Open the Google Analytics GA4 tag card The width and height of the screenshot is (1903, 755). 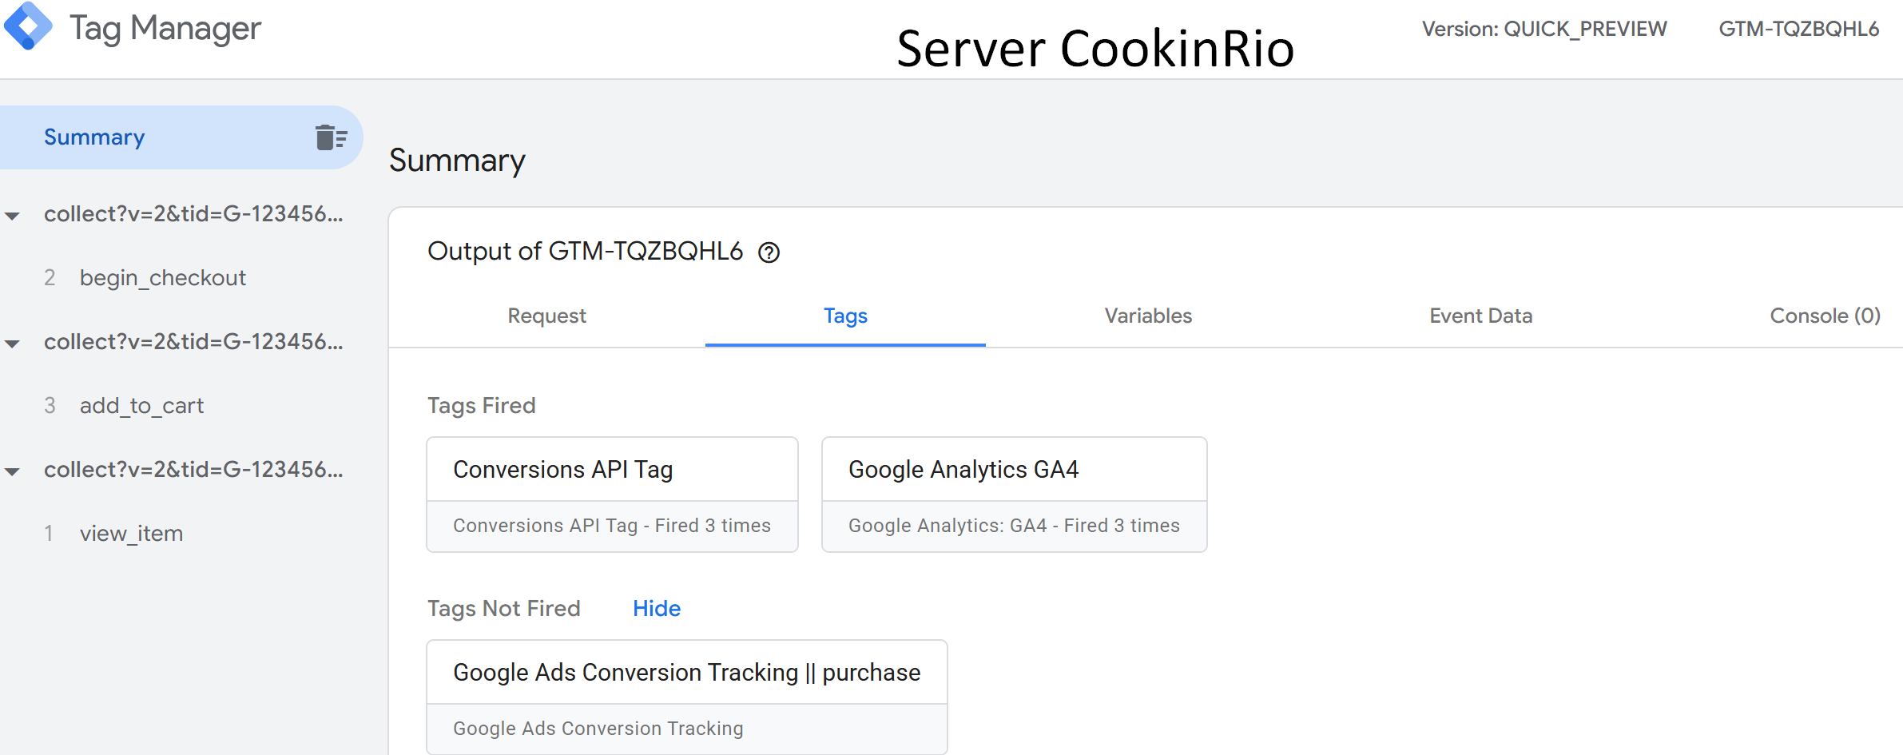coord(1014,494)
